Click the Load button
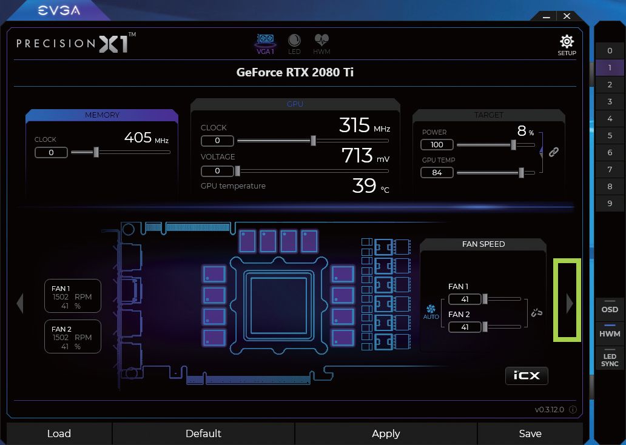Image resolution: width=626 pixels, height=445 pixels. pos(59,433)
